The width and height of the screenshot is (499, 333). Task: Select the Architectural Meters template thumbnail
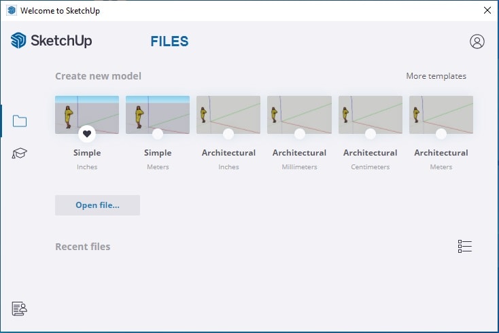click(x=441, y=114)
